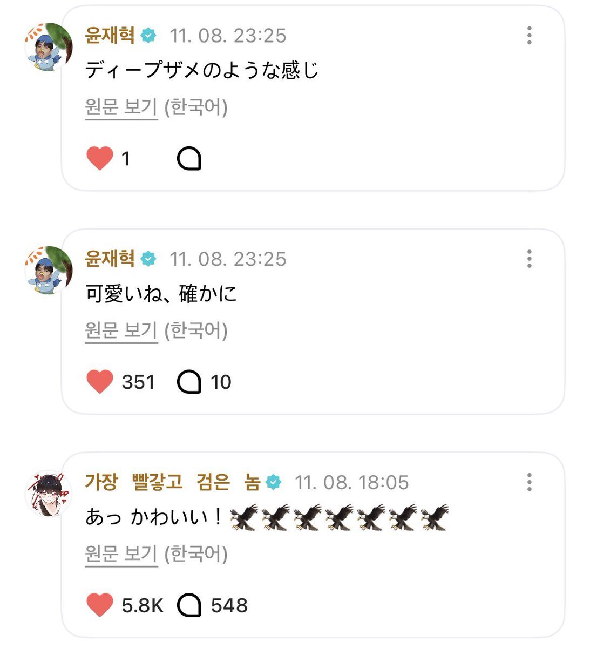Open more options for あっ かわいい comment
Screen dimensions: 590x648
pos(529,482)
